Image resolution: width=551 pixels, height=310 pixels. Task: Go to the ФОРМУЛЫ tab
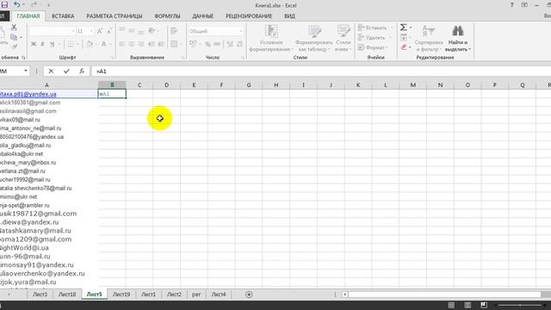167,16
